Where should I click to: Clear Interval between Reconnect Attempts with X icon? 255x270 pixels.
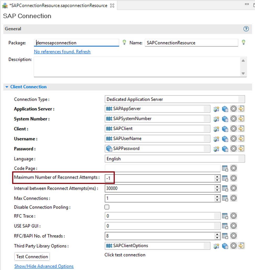click(234, 188)
